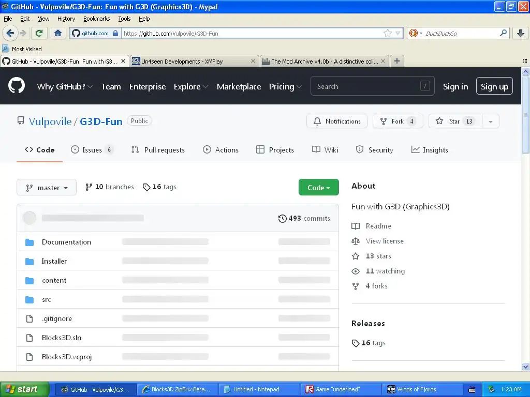This screenshot has height=397, width=530.
Task: Open the tab groups grid icon
Action: coord(525,61)
